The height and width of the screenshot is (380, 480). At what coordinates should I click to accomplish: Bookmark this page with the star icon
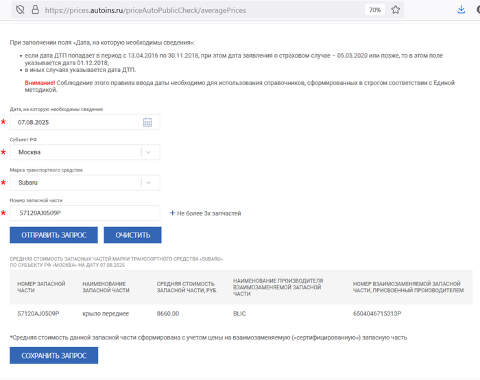(396, 10)
